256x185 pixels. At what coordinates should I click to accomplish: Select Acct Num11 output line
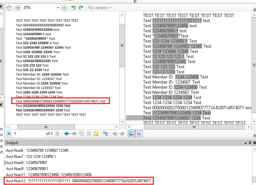[49, 175]
